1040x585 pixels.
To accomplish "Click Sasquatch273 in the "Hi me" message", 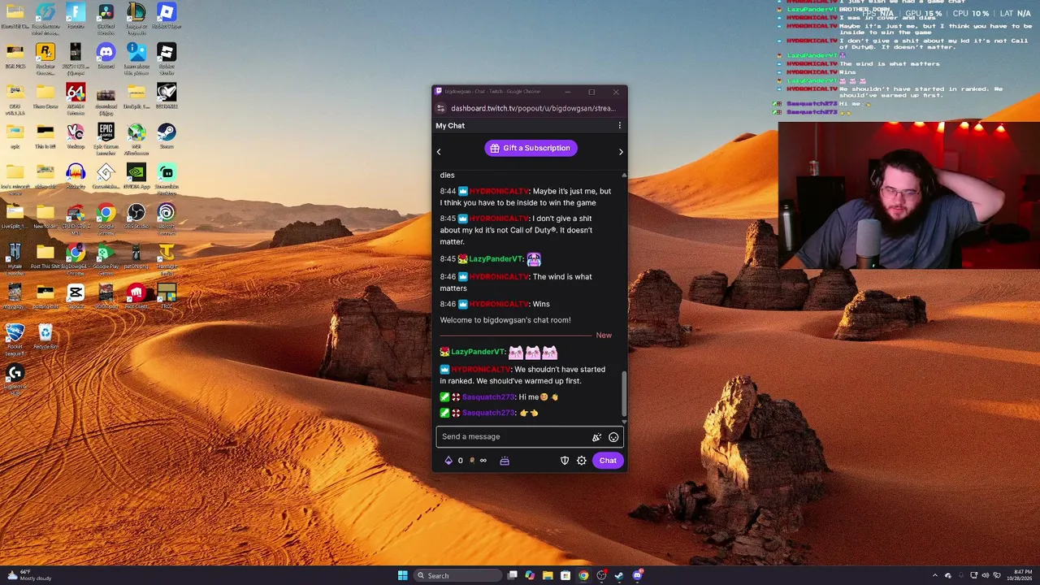I will (x=488, y=397).
